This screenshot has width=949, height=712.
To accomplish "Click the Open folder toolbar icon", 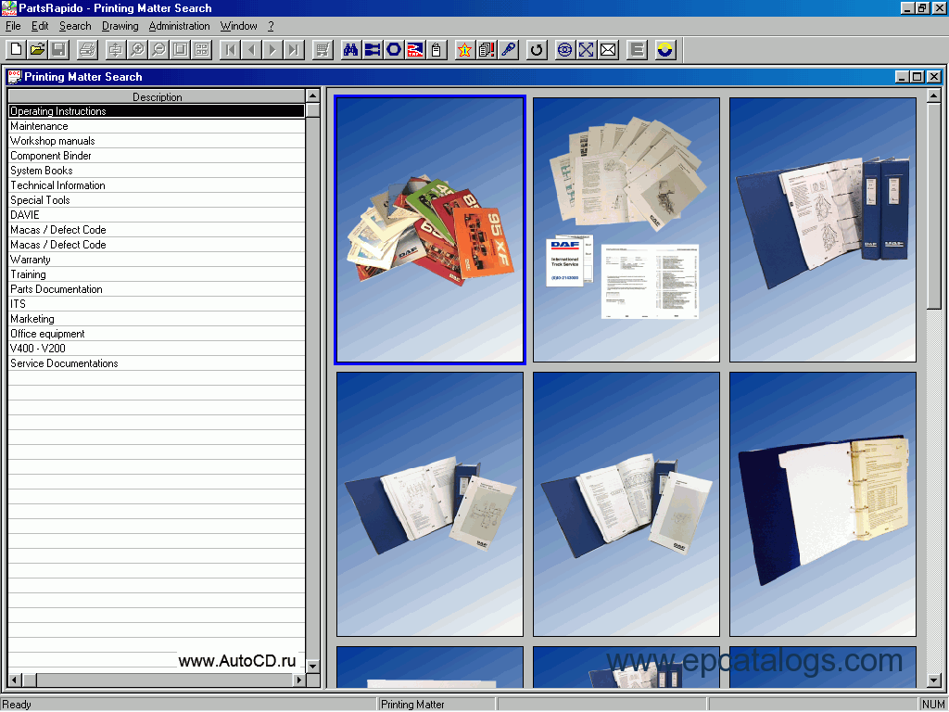I will pyautogui.click(x=37, y=50).
